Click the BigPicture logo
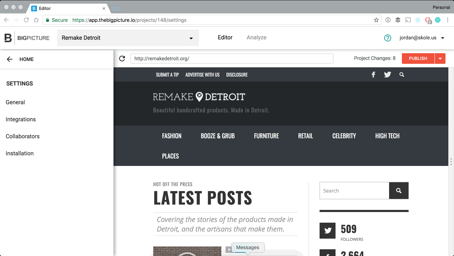 click(27, 38)
